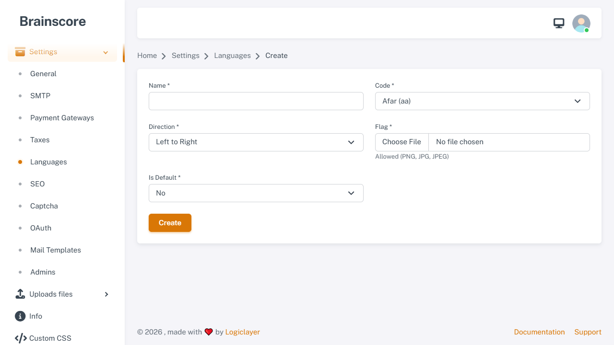Open the Code dropdown showing Afar (aa)
This screenshot has width=614, height=345.
(x=483, y=101)
